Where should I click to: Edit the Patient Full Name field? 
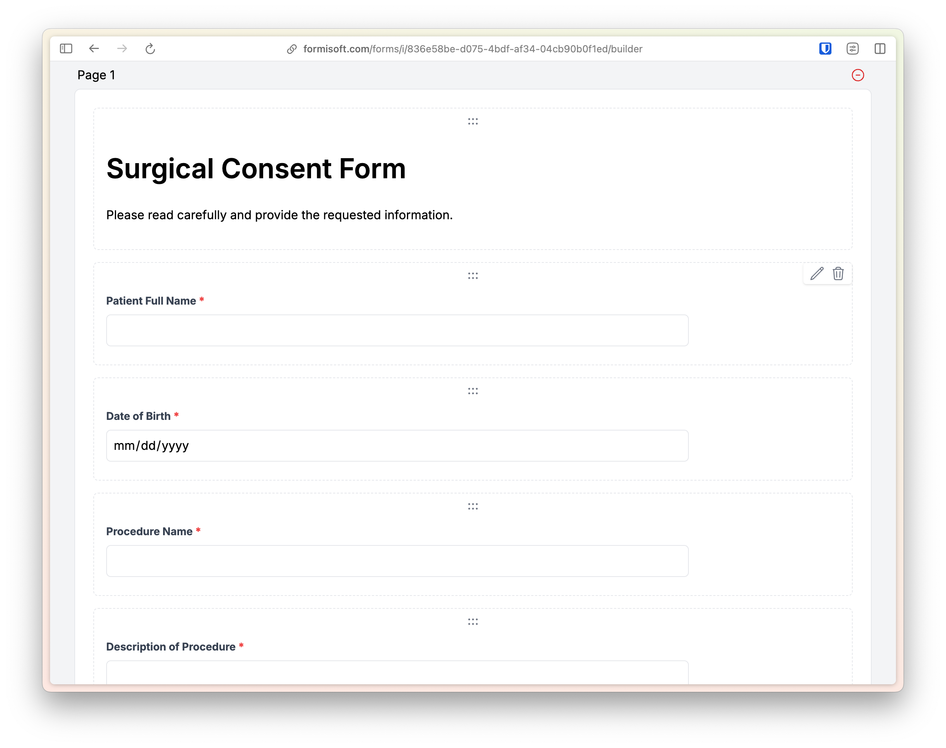[x=817, y=274]
